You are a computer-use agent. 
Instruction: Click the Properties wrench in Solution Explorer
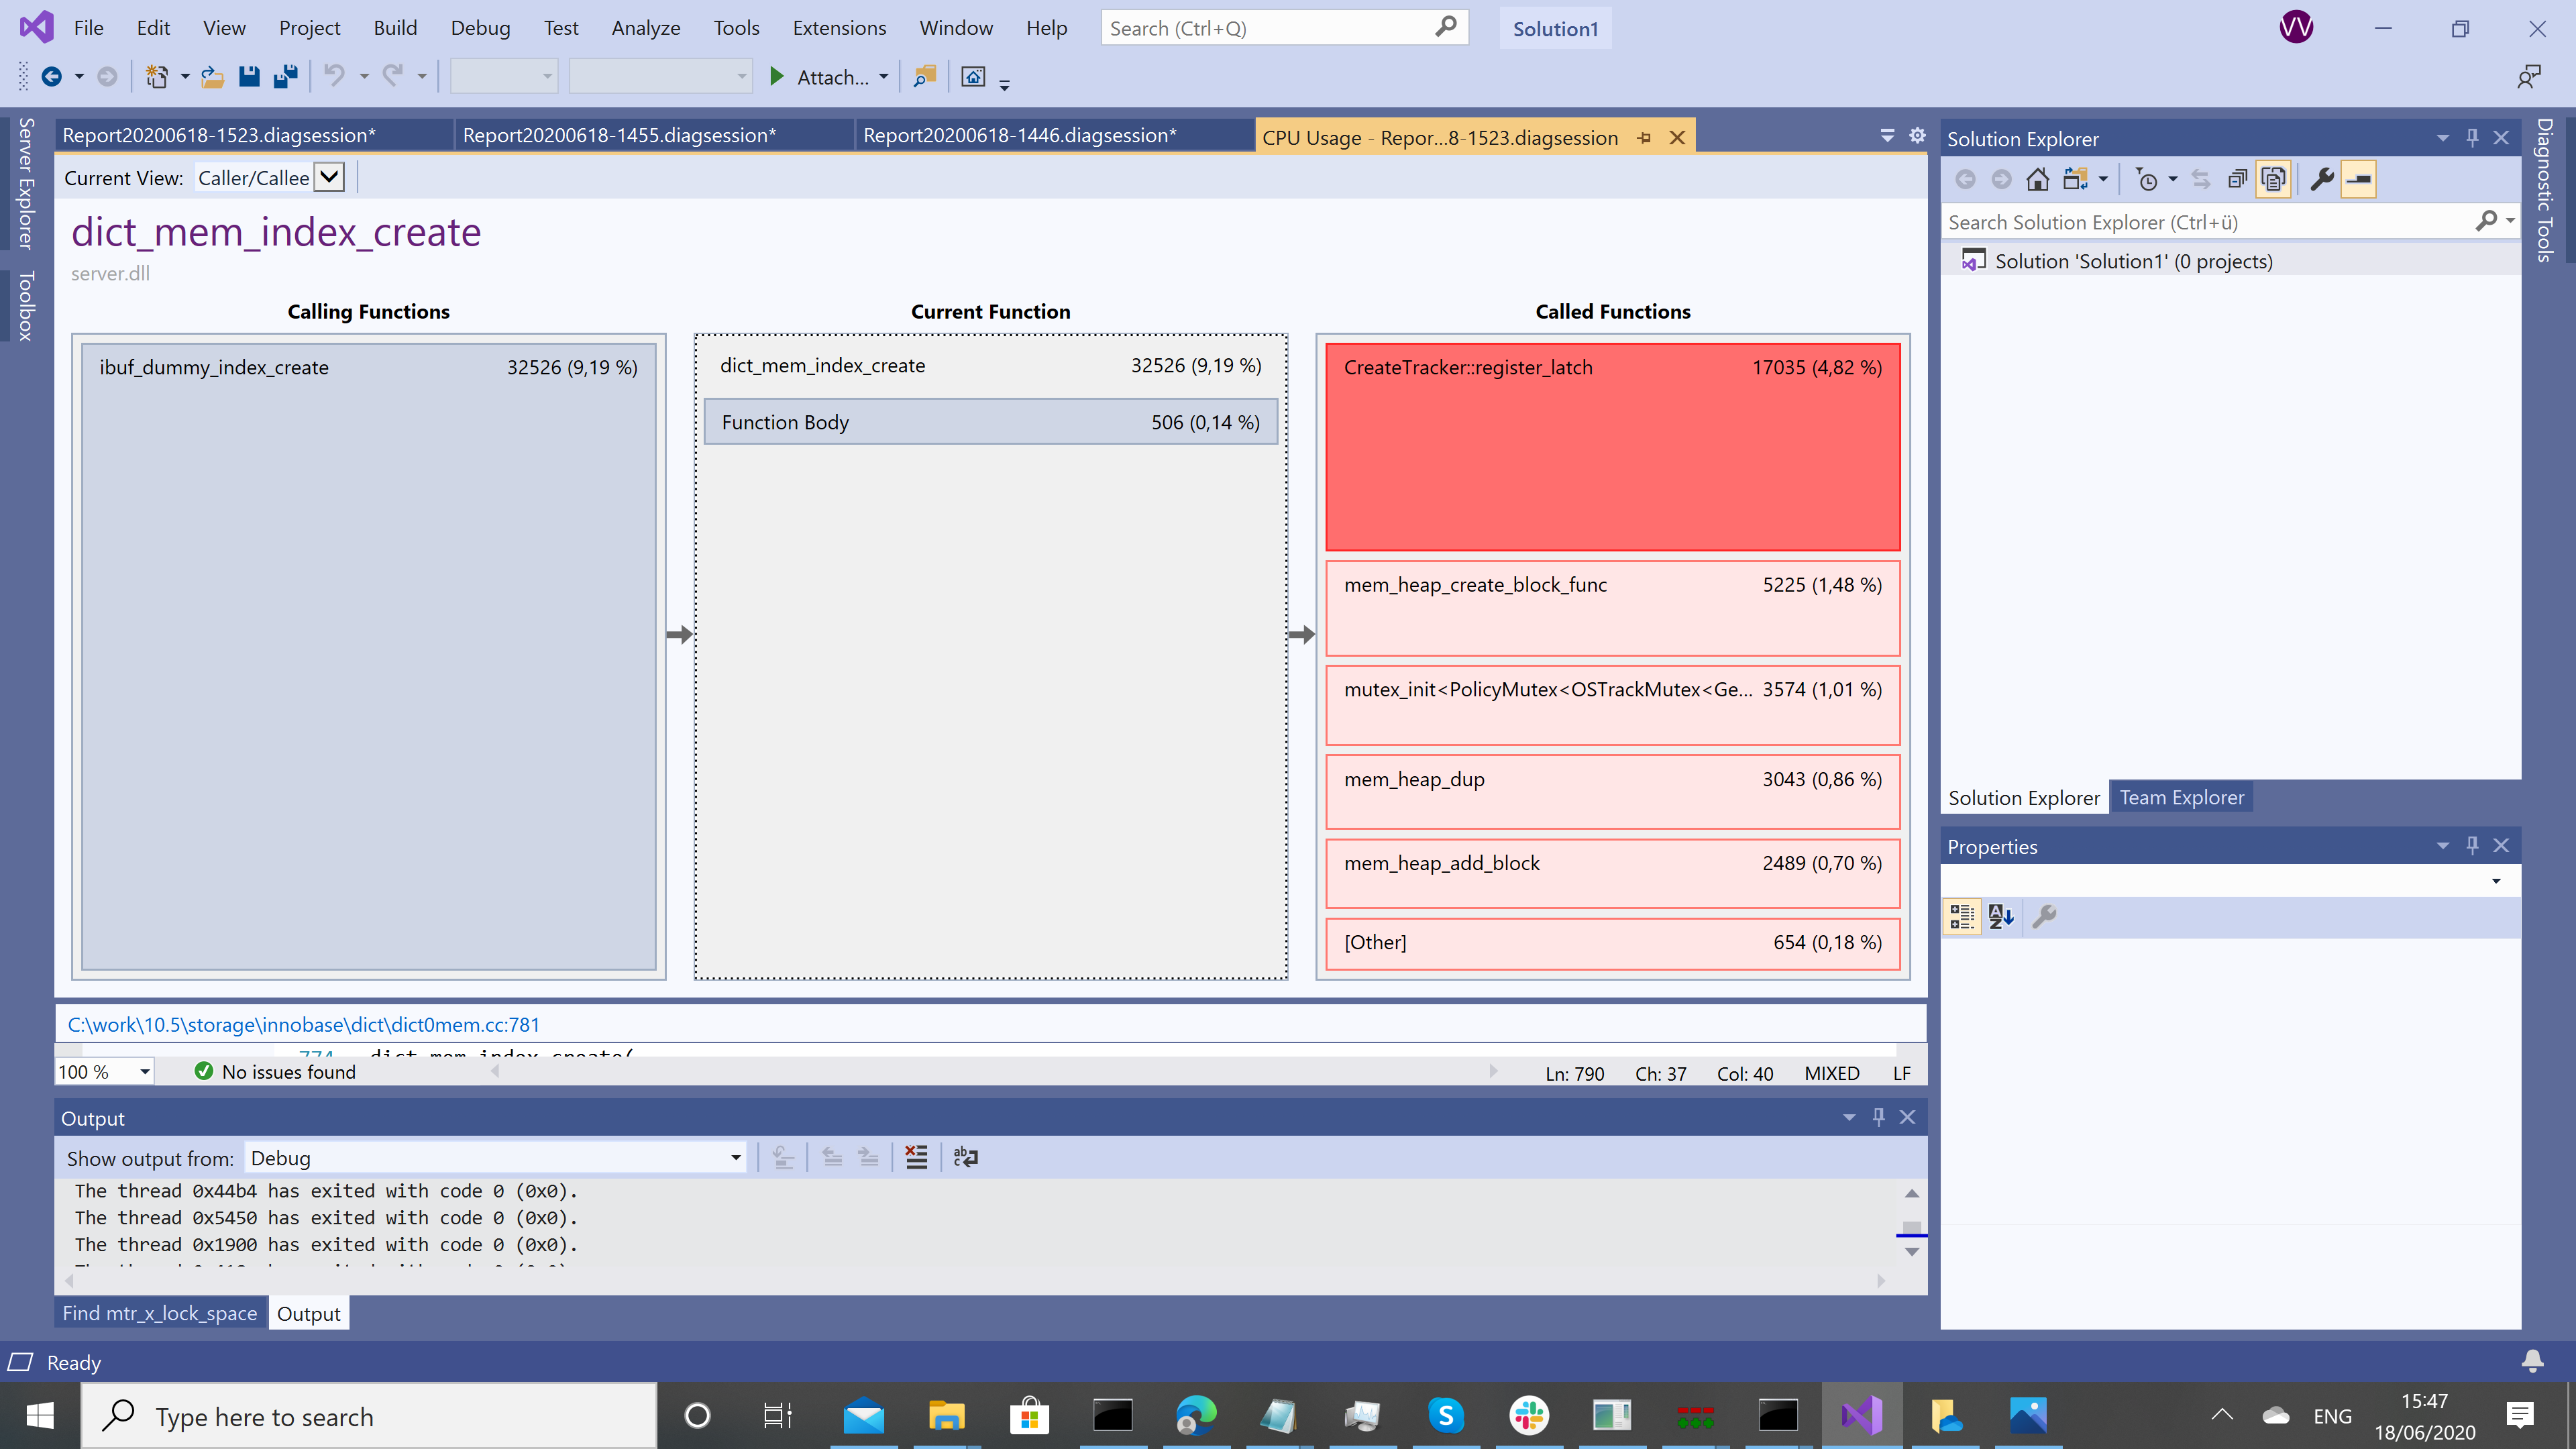click(2322, 180)
